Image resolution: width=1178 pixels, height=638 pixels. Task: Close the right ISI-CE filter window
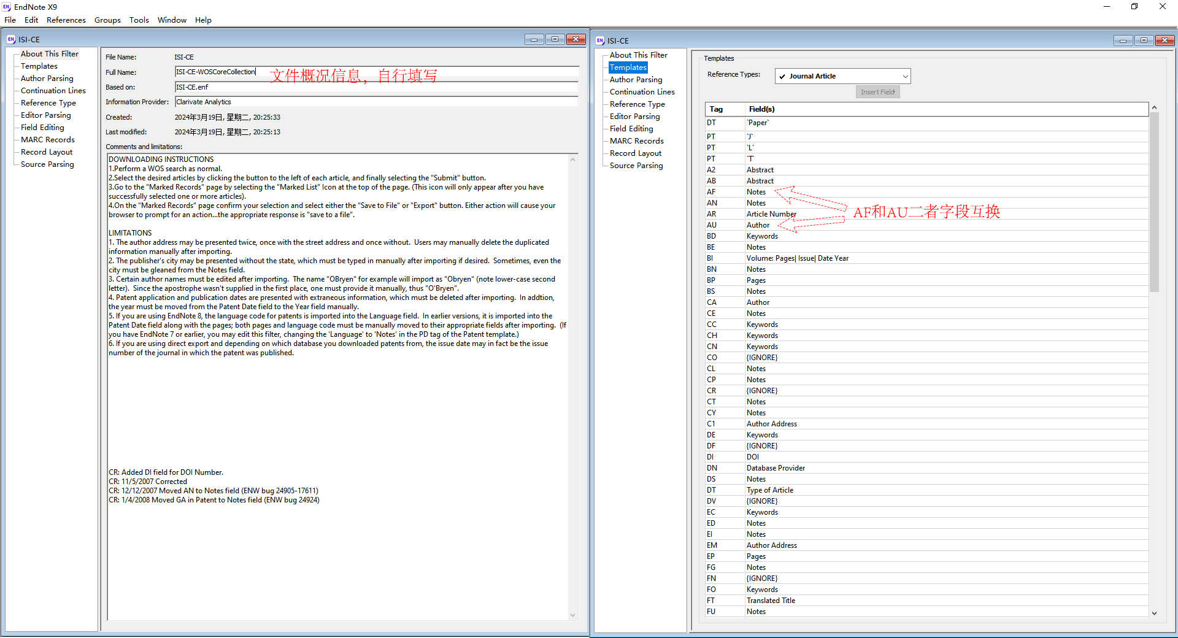click(x=1165, y=40)
